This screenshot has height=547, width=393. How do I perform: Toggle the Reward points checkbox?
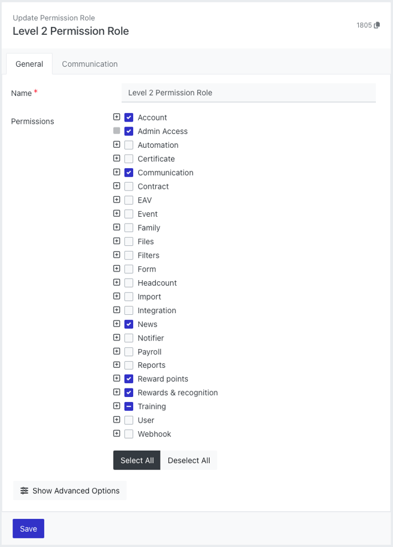coord(129,379)
